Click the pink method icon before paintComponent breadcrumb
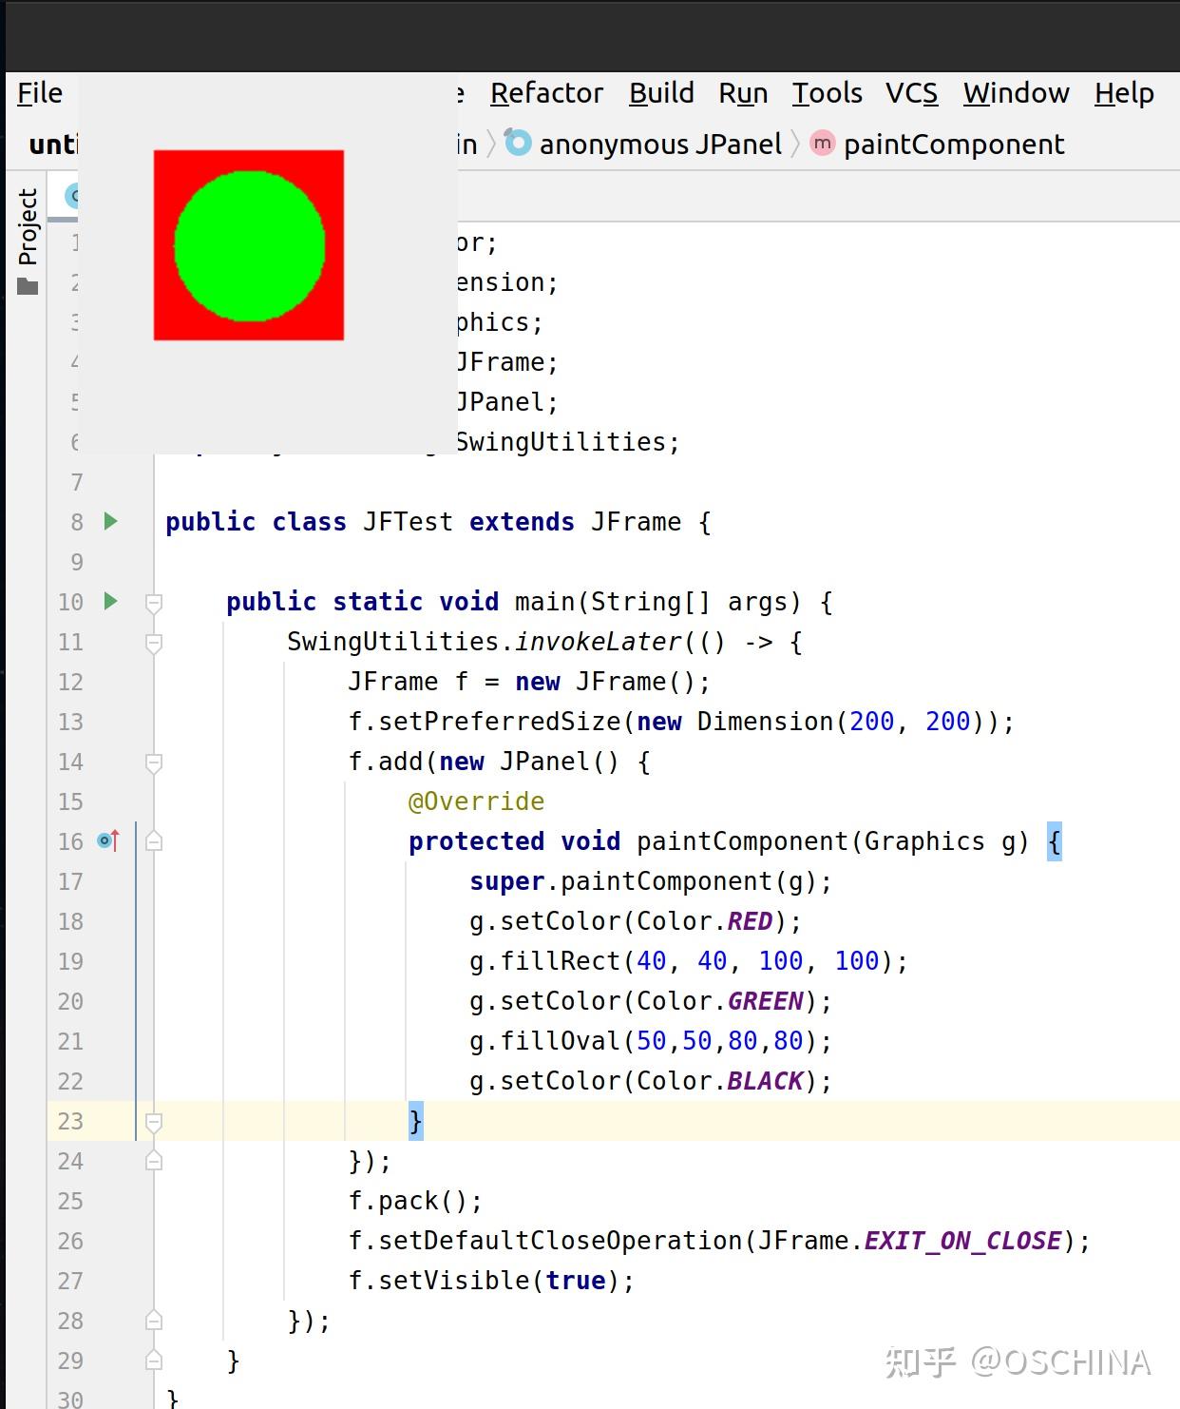 click(821, 144)
